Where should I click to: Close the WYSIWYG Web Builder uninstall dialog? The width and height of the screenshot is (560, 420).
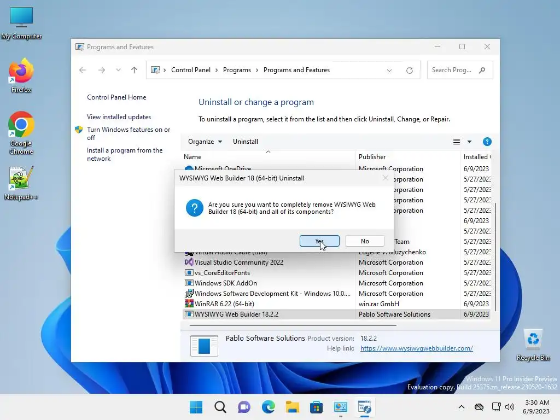[x=385, y=178]
